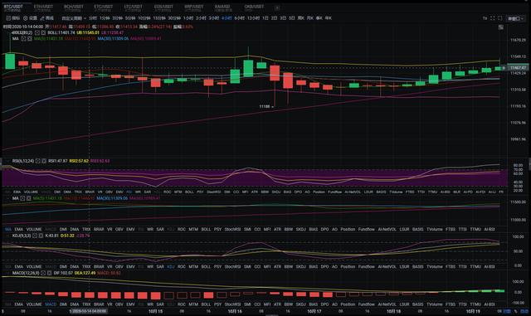Image resolution: width=531 pixels, height=316 pixels.
Task: Click the 11188 low price annotation
Action: [x=265, y=106]
